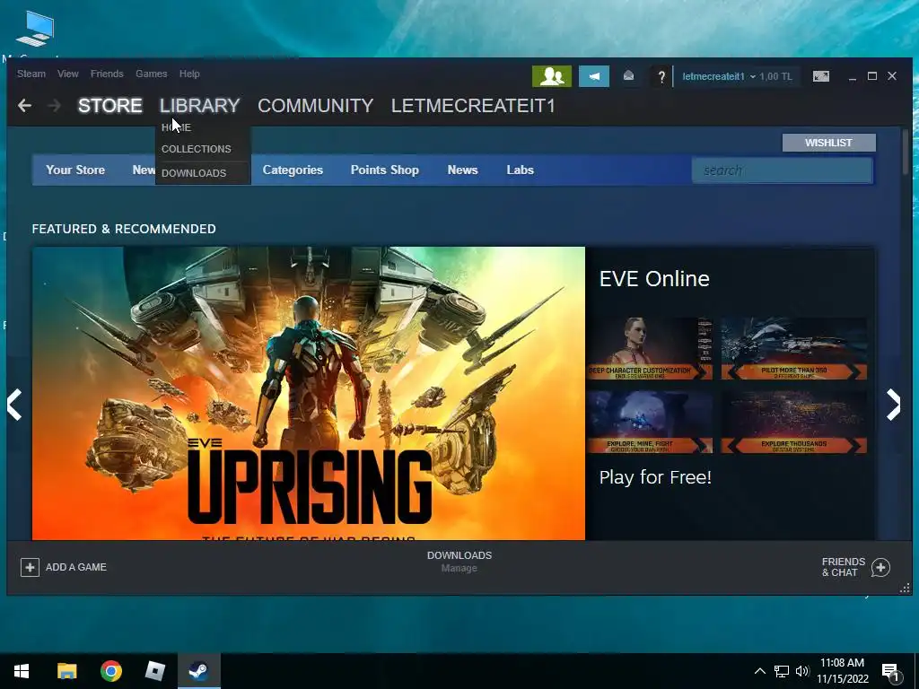Open Steam from the taskbar

click(x=198, y=671)
